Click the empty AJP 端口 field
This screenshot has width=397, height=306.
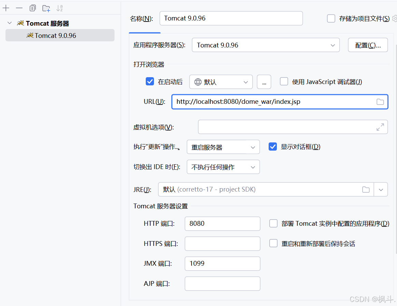223,284
